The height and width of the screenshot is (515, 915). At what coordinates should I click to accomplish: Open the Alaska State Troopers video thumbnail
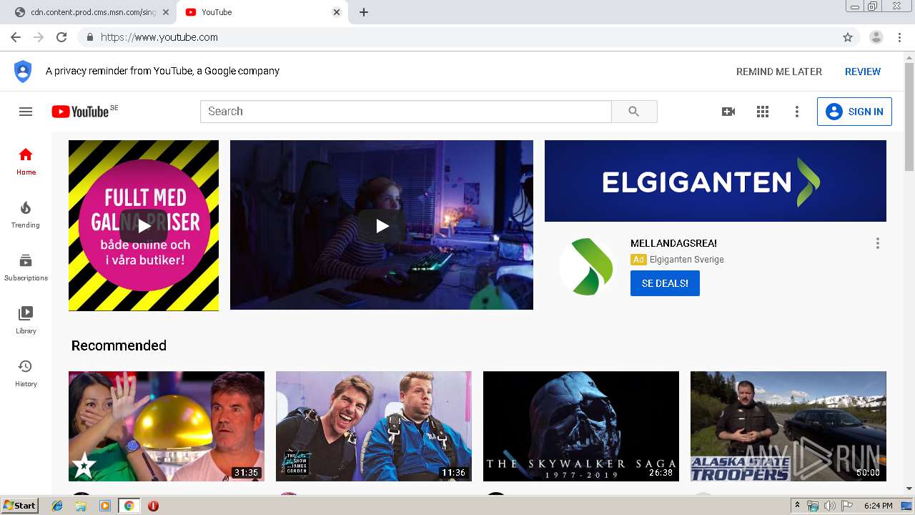tap(788, 426)
